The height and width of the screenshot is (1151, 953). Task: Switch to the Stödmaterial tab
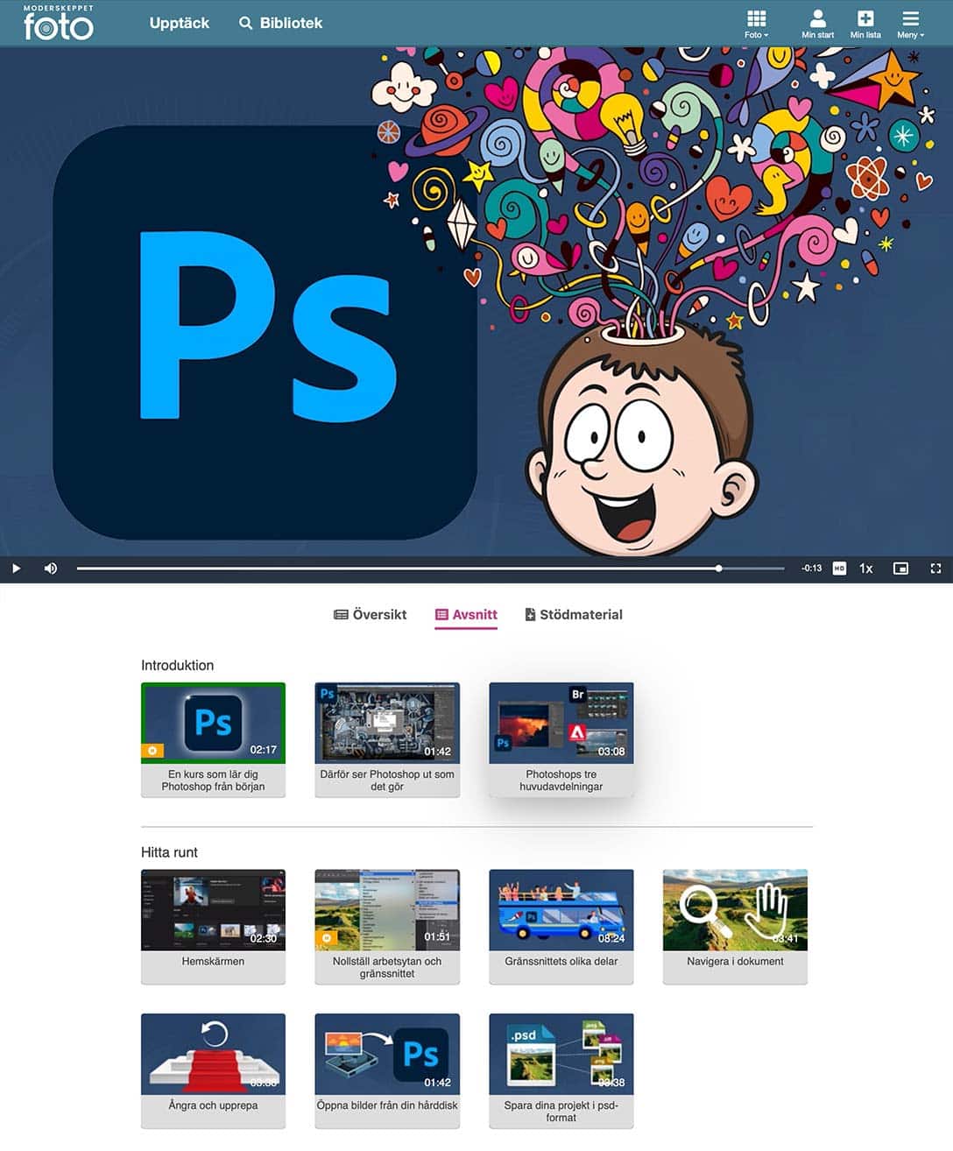(x=574, y=615)
